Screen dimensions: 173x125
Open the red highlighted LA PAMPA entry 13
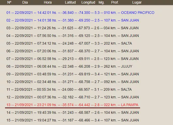(72, 105)
